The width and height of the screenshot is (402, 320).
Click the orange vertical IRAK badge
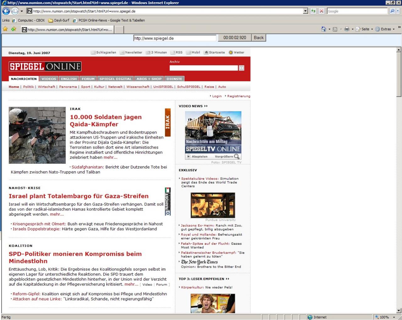click(168, 122)
